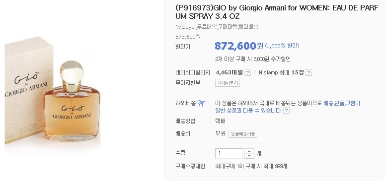This screenshot has height=181, width=385.
Task: Open the N stamp help question mark
Action: [x=309, y=73]
